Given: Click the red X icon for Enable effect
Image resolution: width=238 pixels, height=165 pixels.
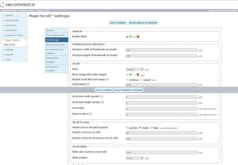Looking at the screenshot, I should pos(138,37).
